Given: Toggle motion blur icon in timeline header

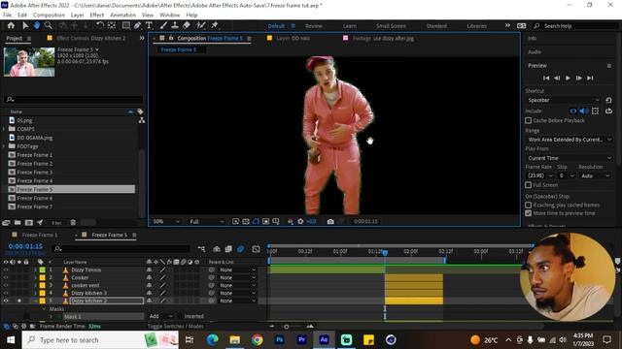Looking at the screenshot, I should pos(240,249).
